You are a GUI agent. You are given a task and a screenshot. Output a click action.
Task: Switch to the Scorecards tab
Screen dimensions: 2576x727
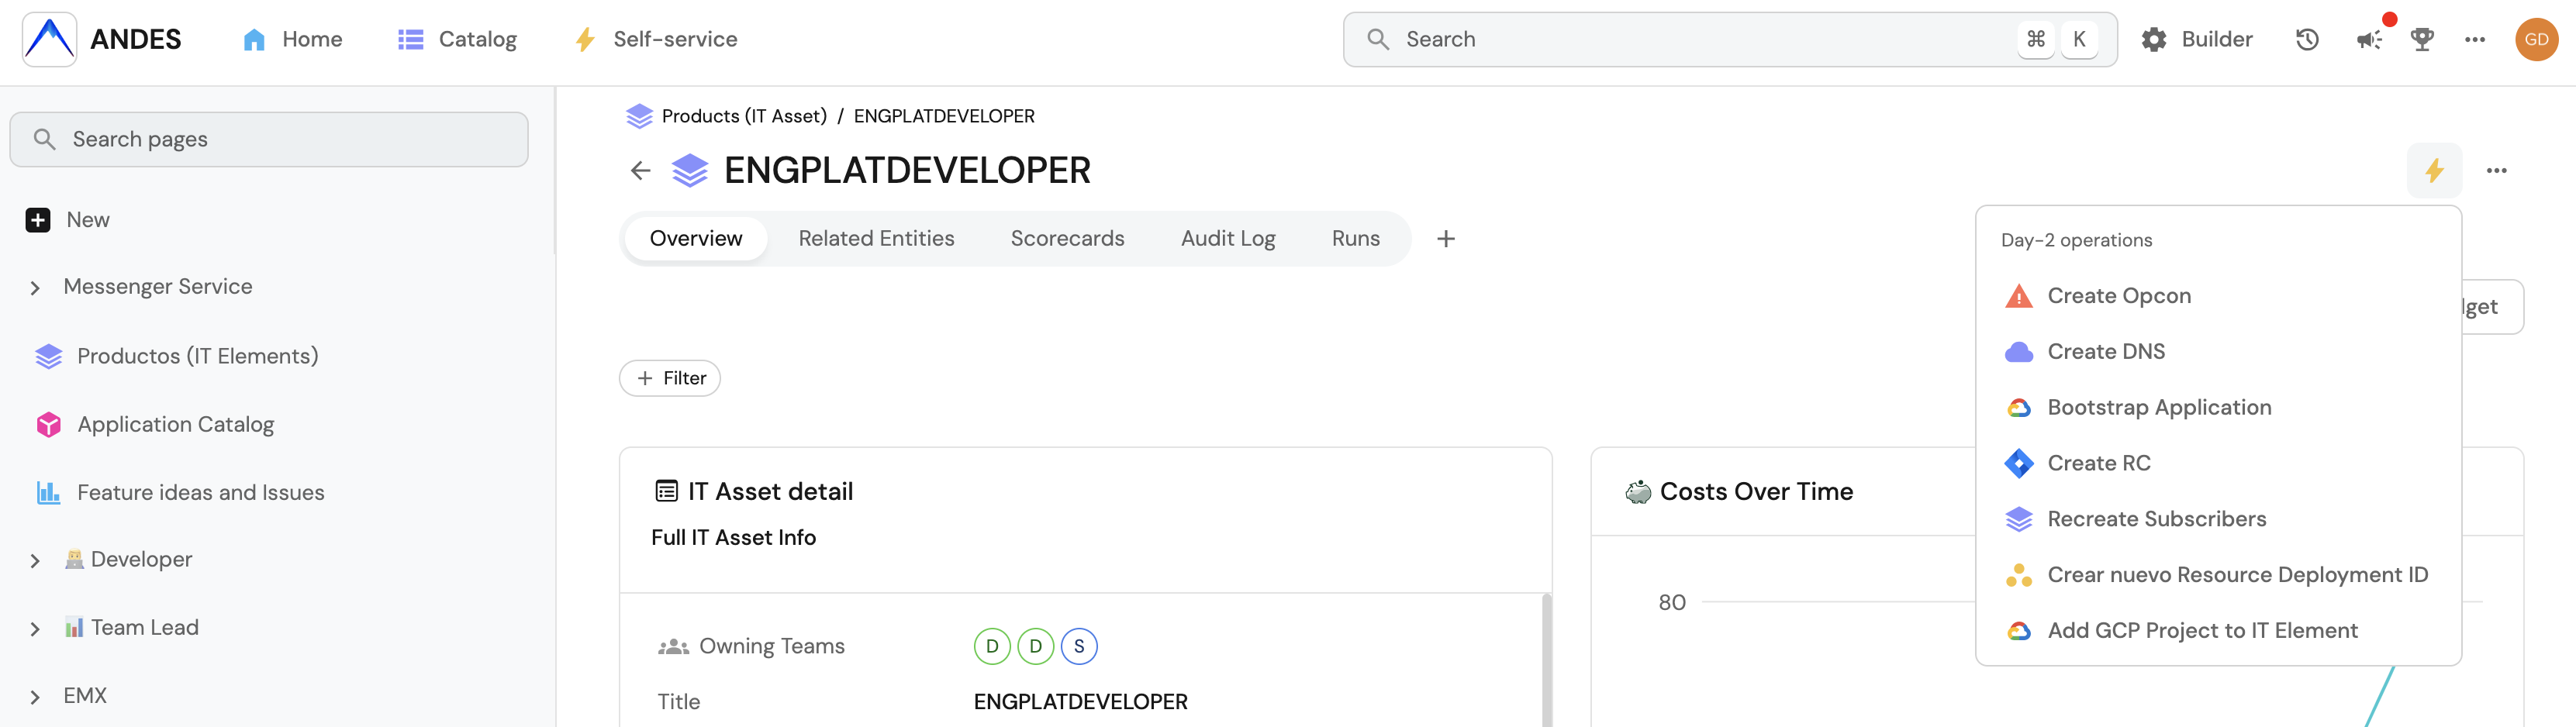[x=1067, y=239]
